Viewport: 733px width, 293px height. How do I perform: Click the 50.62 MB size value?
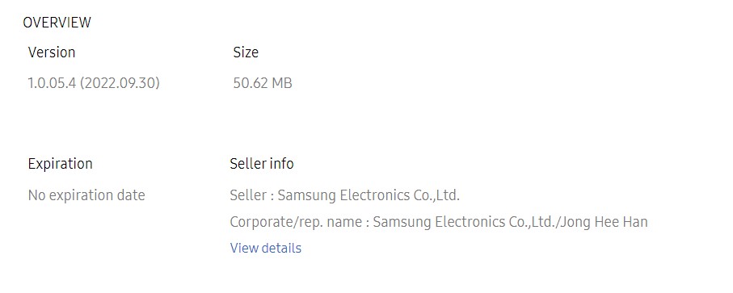point(263,83)
